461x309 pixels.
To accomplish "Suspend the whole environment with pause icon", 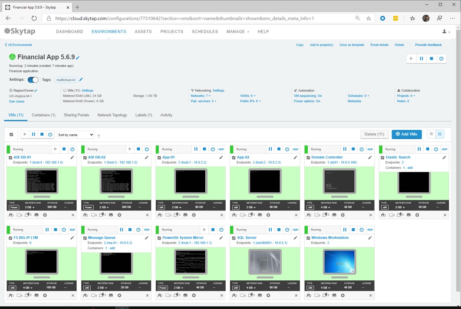I will tap(421, 59).
